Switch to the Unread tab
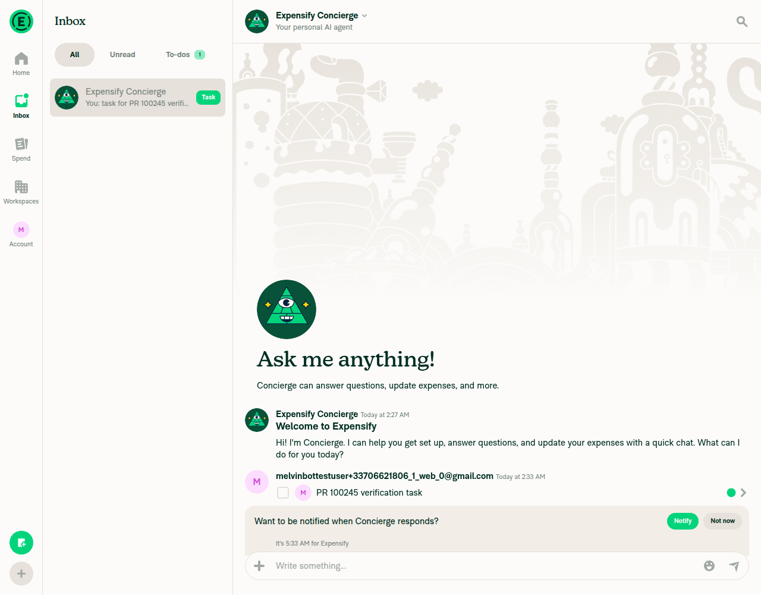The width and height of the screenshot is (761, 595). 122,55
